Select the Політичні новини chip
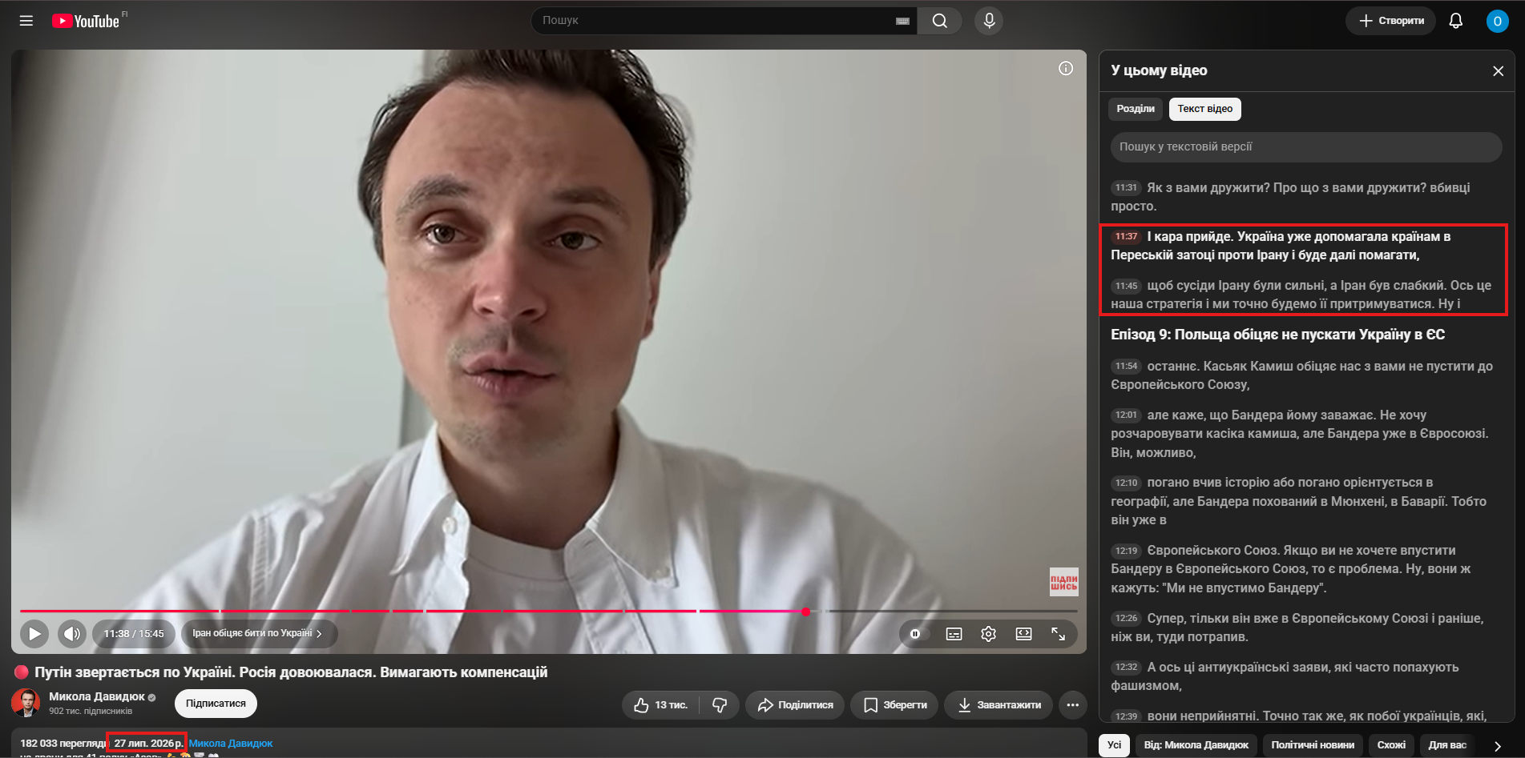The width and height of the screenshot is (1525, 758). click(x=1313, y=745)
